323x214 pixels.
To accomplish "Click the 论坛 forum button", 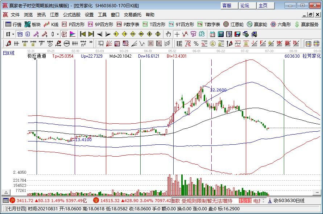I will (x=245, y=5).
